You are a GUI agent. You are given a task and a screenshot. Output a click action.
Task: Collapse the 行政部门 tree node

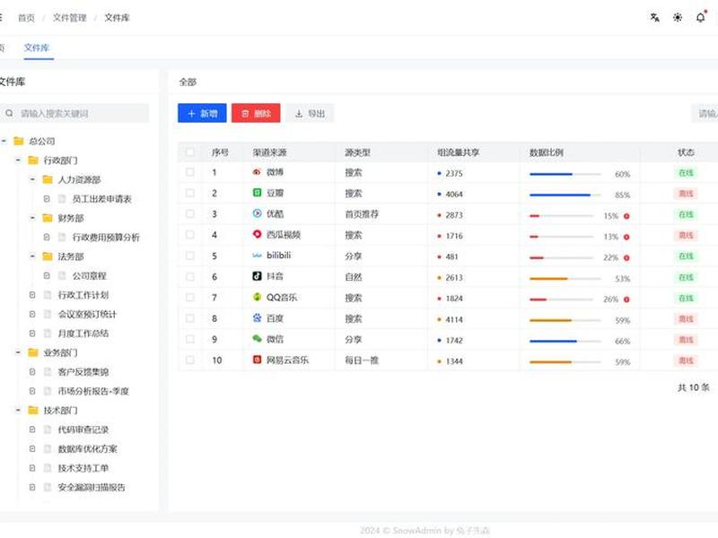click(18, 161)
